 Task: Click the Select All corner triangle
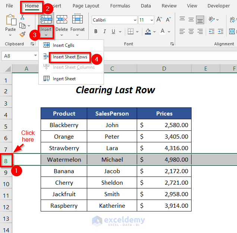8,69
